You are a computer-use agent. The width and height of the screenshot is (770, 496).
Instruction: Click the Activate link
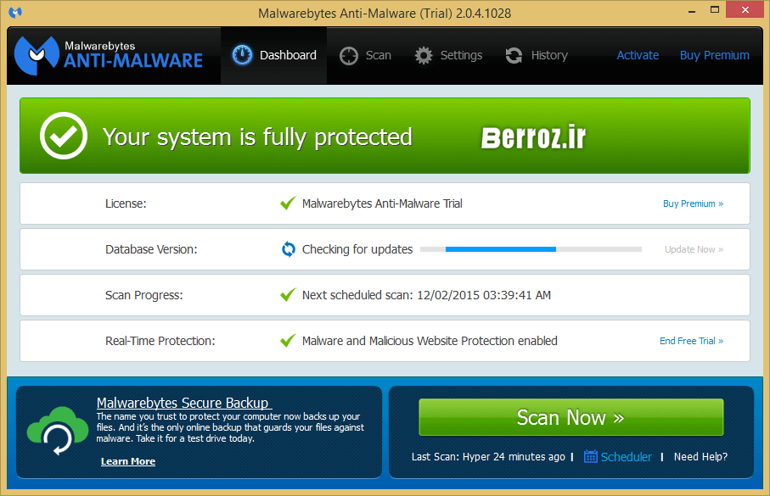638,55
